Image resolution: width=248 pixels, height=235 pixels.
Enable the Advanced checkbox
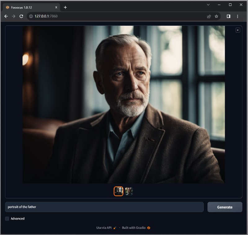point(7,219)
